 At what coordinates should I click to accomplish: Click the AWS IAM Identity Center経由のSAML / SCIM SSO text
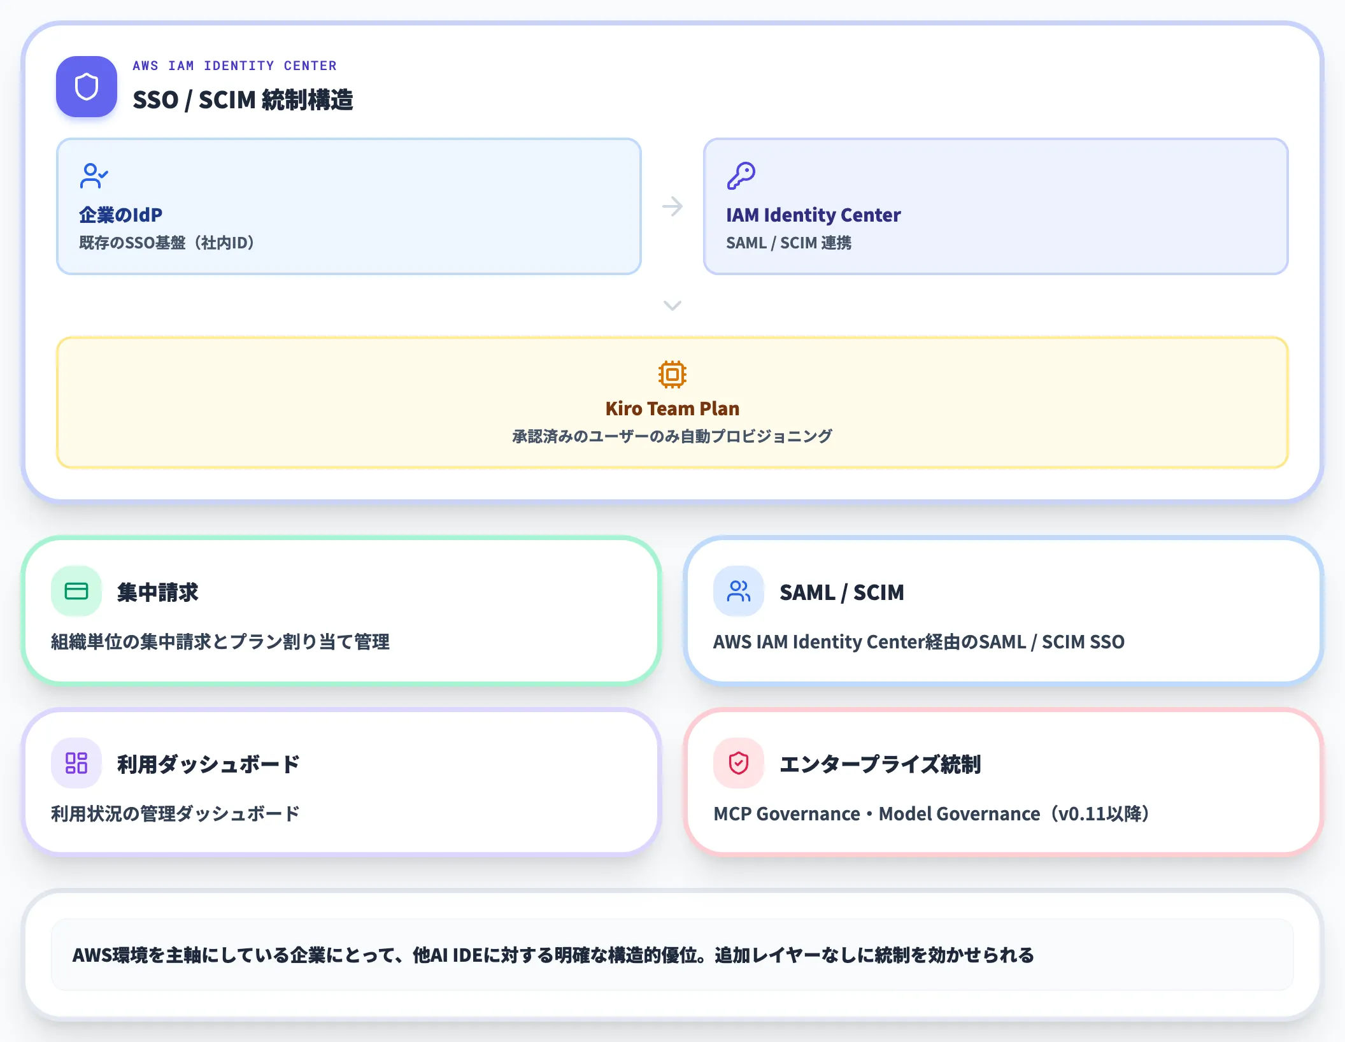[x=919, y=641]
